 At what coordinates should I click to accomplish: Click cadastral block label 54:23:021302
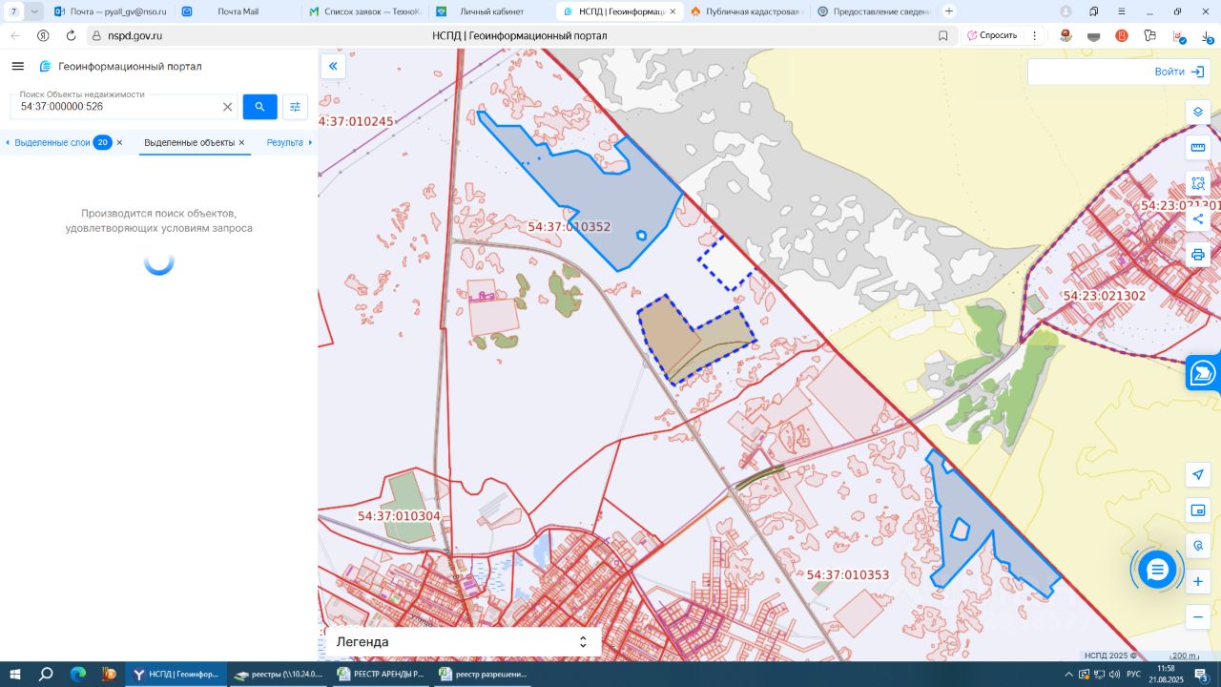1105,296
